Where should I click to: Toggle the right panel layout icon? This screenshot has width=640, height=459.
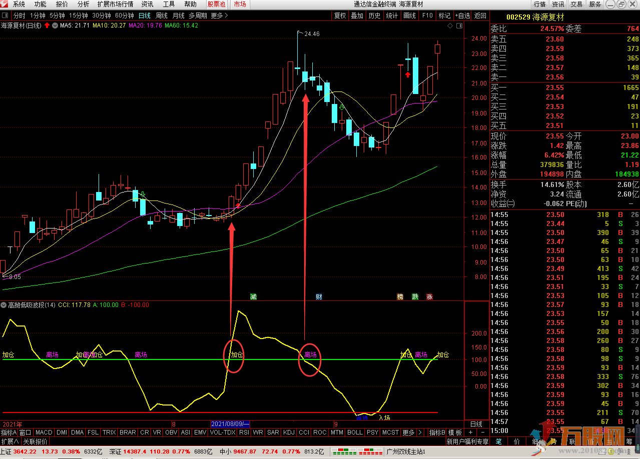pyautogui.click(x=458, y=25)
